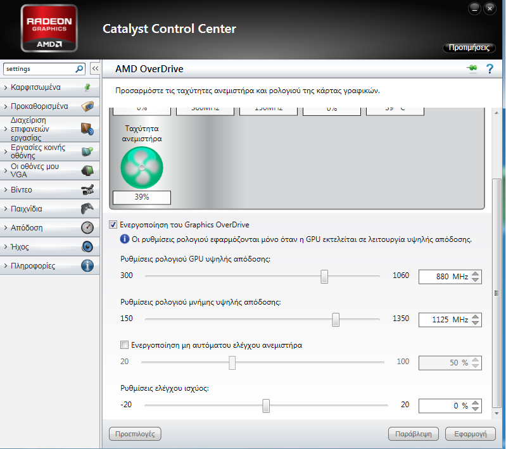Click the green fan speed icon
The width and height of the screenshot is (506, 449).
click(142, 168)
